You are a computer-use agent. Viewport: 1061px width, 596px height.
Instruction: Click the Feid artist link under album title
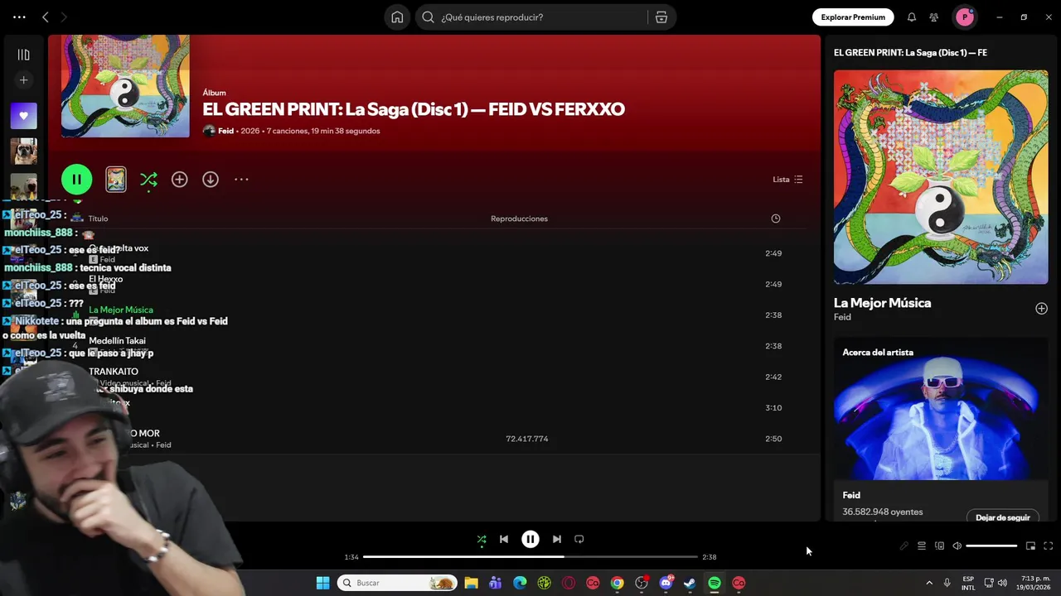tap(225, 131)
